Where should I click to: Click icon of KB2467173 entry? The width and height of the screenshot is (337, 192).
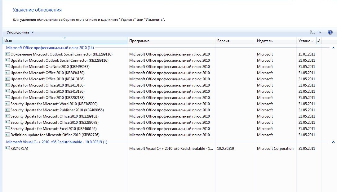tap(7, 148)
